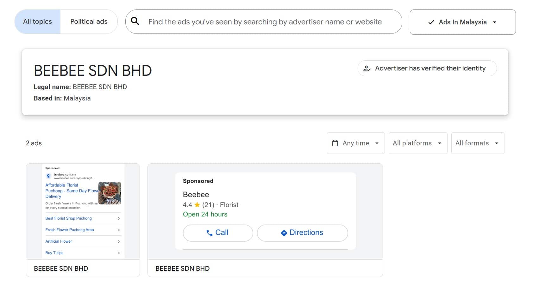Screen dimensions: 545x291
Task: Open the Best Florist Shop Puchong sitelink
Action: 68,218
